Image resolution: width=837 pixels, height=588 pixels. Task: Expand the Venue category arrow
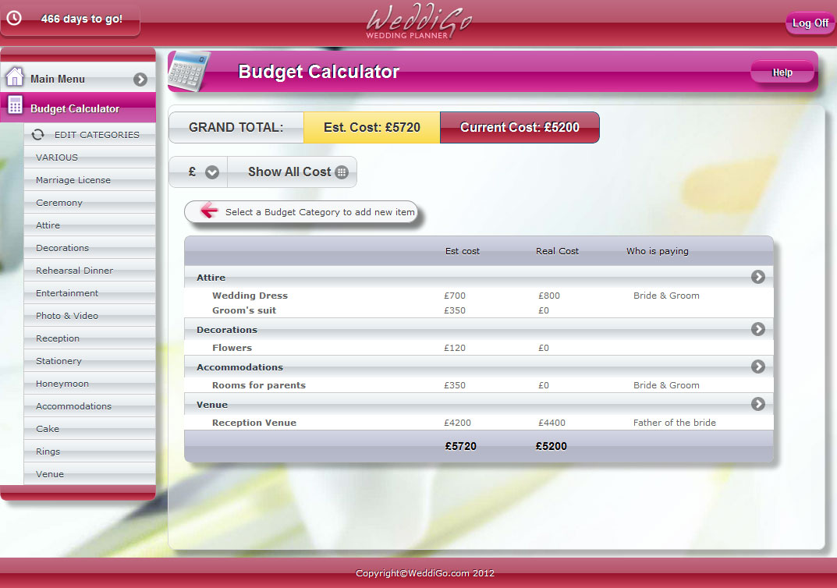758,404
